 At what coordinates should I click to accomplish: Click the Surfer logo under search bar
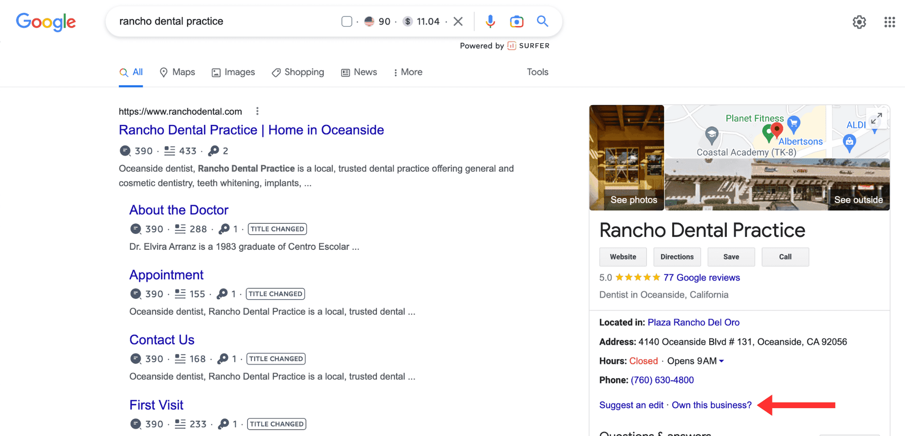[529, 45]
